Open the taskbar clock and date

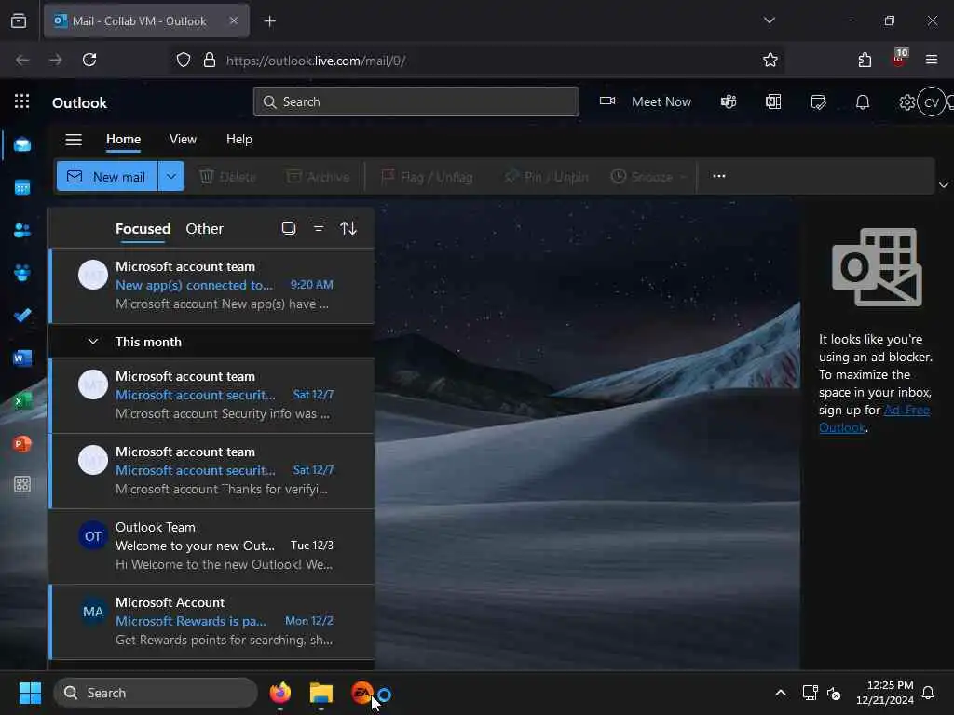pyautogui.click(x=884, y=693)
